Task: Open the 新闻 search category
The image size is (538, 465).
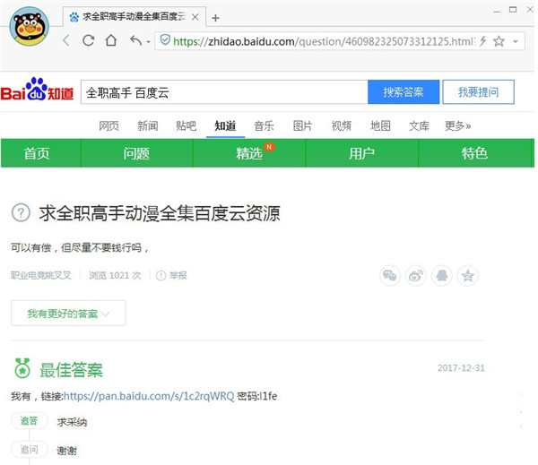Action: click(x=148, y=125)
